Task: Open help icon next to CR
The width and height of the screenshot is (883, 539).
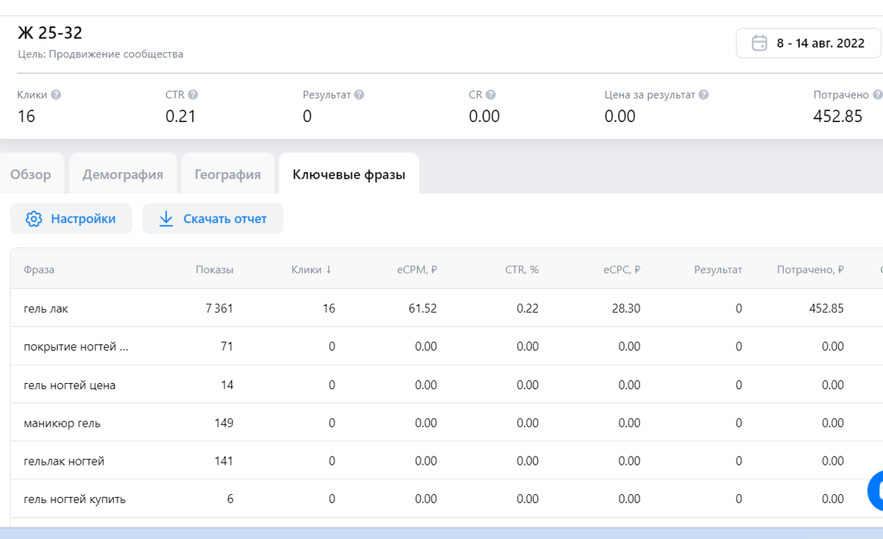Action: tap(491, 95)
